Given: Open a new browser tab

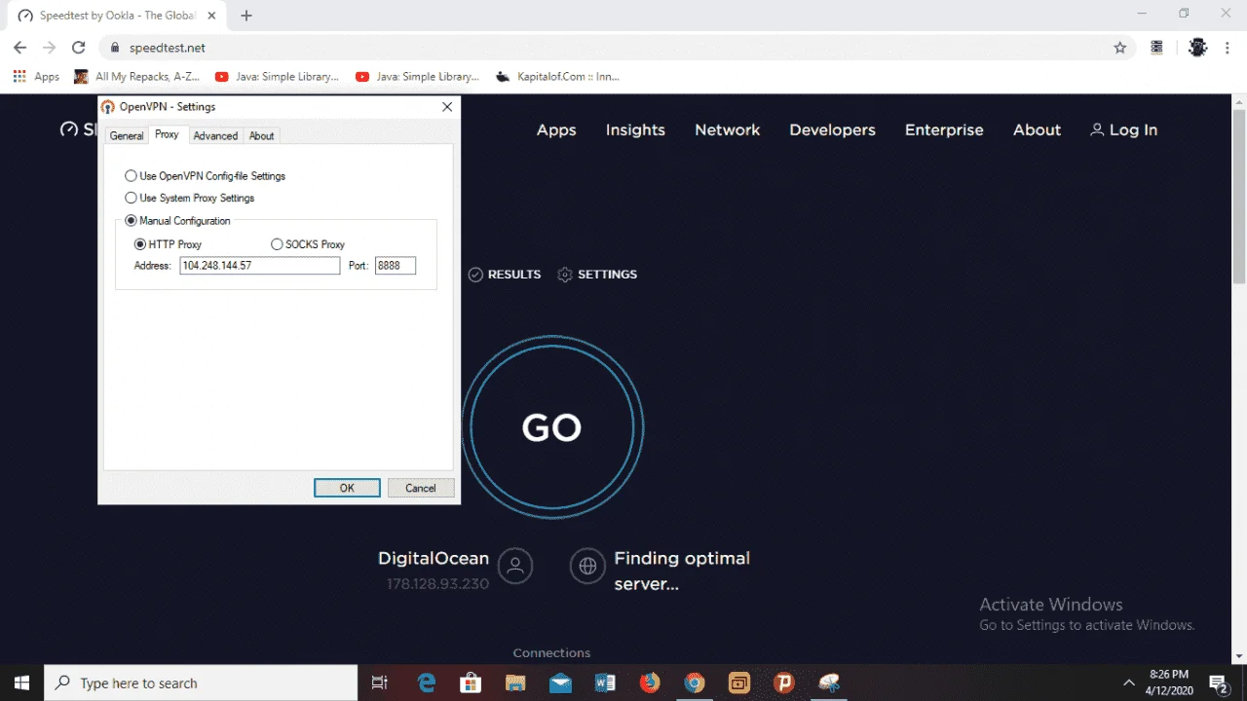Looking at the screenshot, I should tap(246, 16).
